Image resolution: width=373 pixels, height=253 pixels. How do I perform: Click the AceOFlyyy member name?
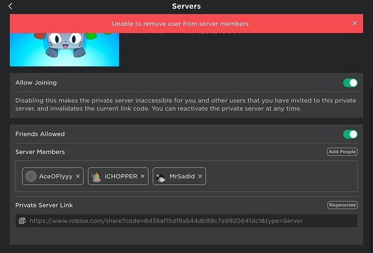[56, 177]
